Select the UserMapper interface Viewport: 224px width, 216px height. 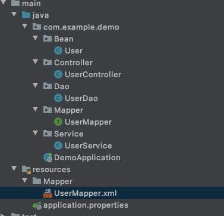tap(89, 122)
